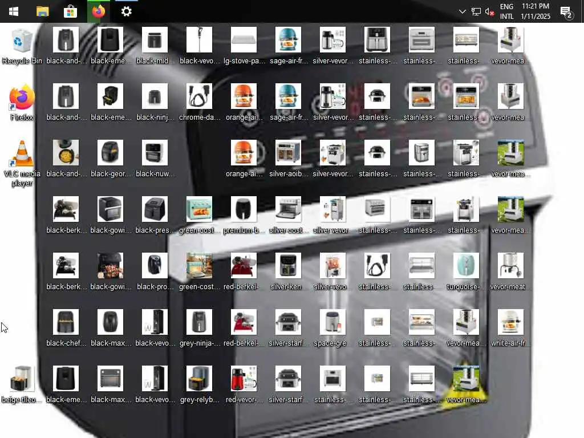Select the silver-aoib image file
Screen dimensions: 584x438
288,159
